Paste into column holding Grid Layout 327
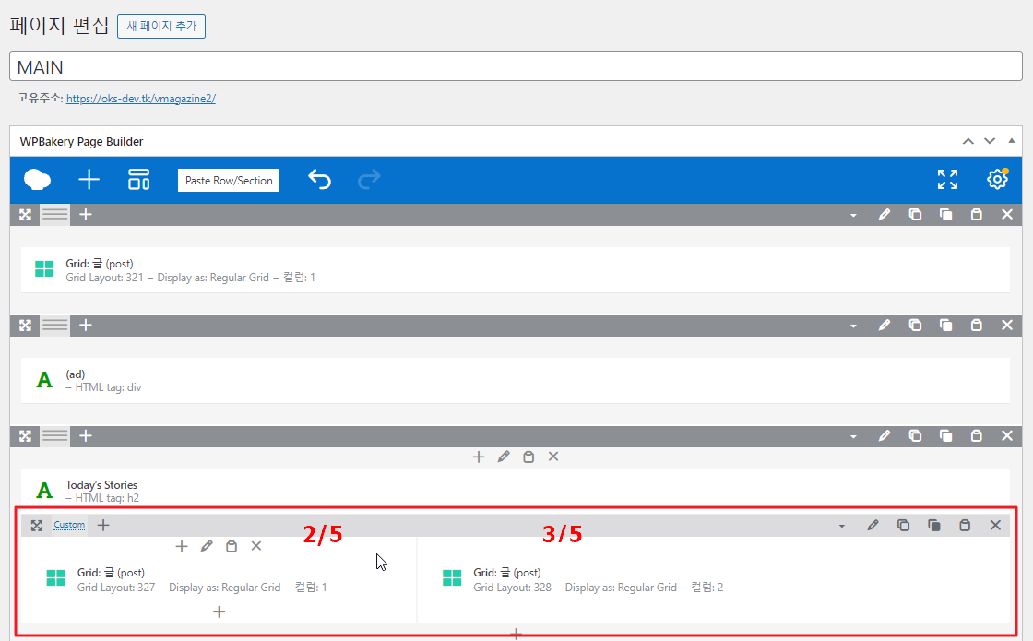 232,547
